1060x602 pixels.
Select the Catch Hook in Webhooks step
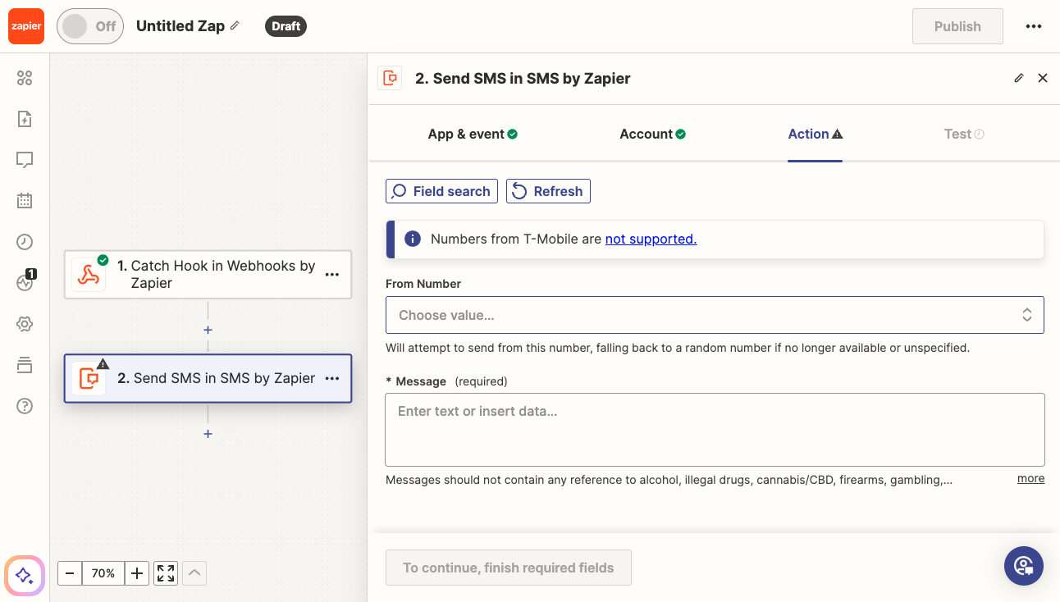pos(208,274)
